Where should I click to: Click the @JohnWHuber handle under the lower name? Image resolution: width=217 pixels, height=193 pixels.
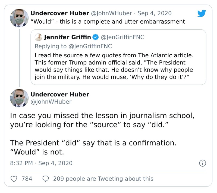[51, 102]
